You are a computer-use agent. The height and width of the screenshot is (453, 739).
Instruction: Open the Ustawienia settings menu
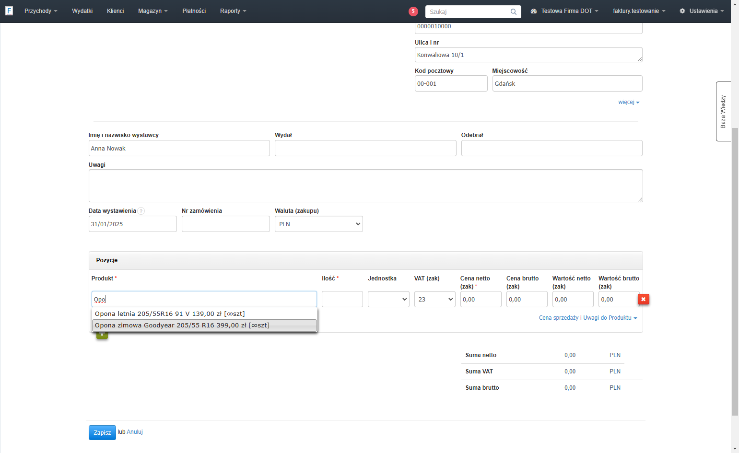pyautogui.click(x=702, y=11)
